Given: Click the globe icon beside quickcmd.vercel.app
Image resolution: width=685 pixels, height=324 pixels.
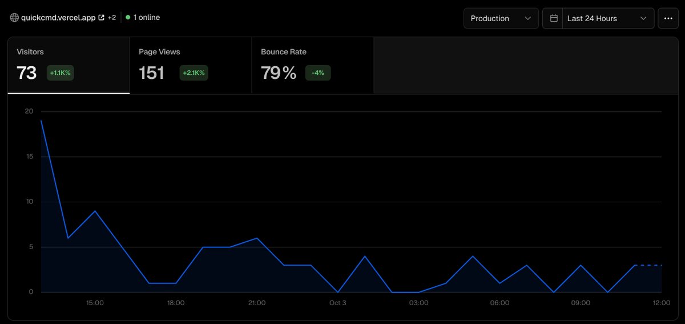Looking at the screenshot, I should [x=14, y=18].
